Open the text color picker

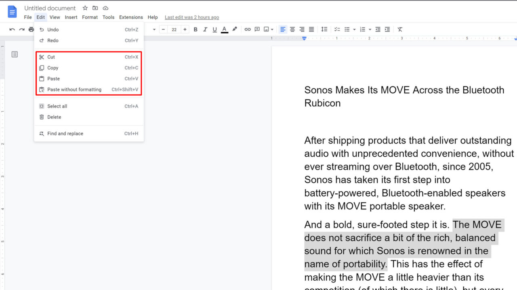224,29
